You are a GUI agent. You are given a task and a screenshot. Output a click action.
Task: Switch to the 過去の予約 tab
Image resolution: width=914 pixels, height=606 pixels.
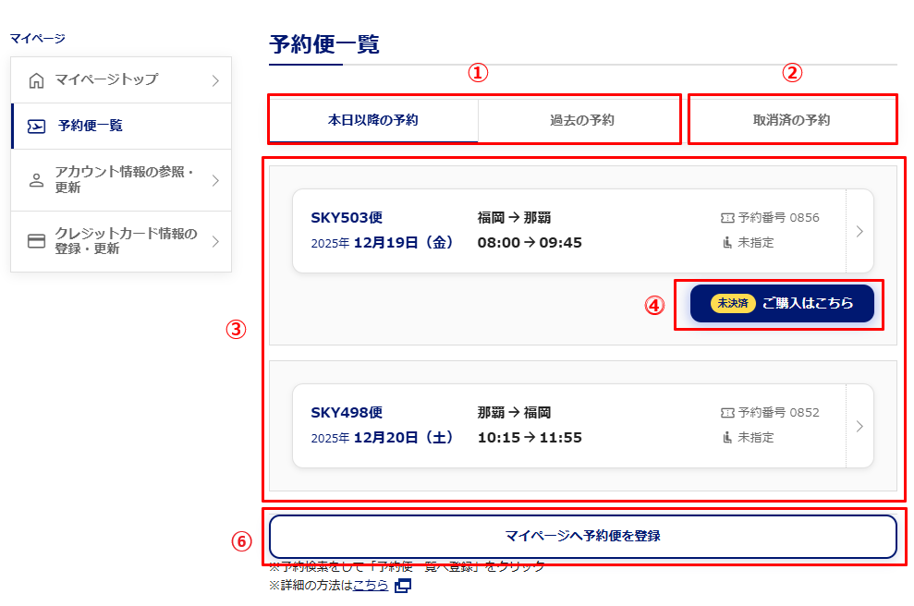click(581, 120)
